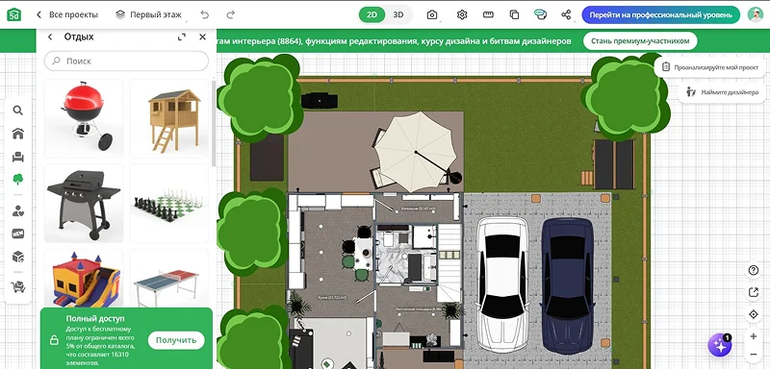Go back to Все проекты
This screenshot has width=770, height=369.
(67, 14)
